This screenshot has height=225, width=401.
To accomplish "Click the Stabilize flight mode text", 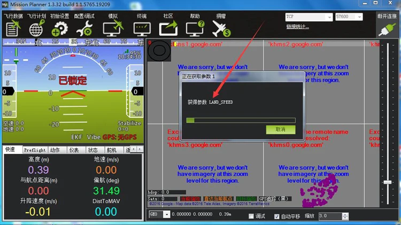I will coord(129,123).
